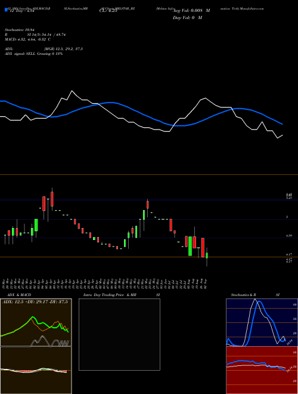Image resolution: width=298 pixels, height=394 pixels.
Task: Click the red RSI chart panel
Action: [262, 370]
